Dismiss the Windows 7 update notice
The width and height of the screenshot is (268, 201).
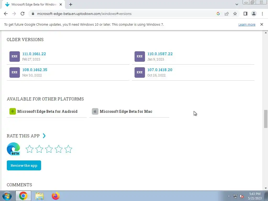point(261,24)
